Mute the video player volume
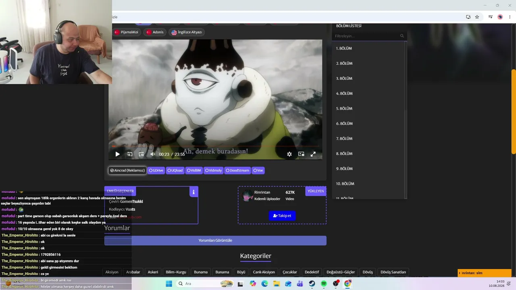Viewport: 516px width, 290px height. click(153, 154)
